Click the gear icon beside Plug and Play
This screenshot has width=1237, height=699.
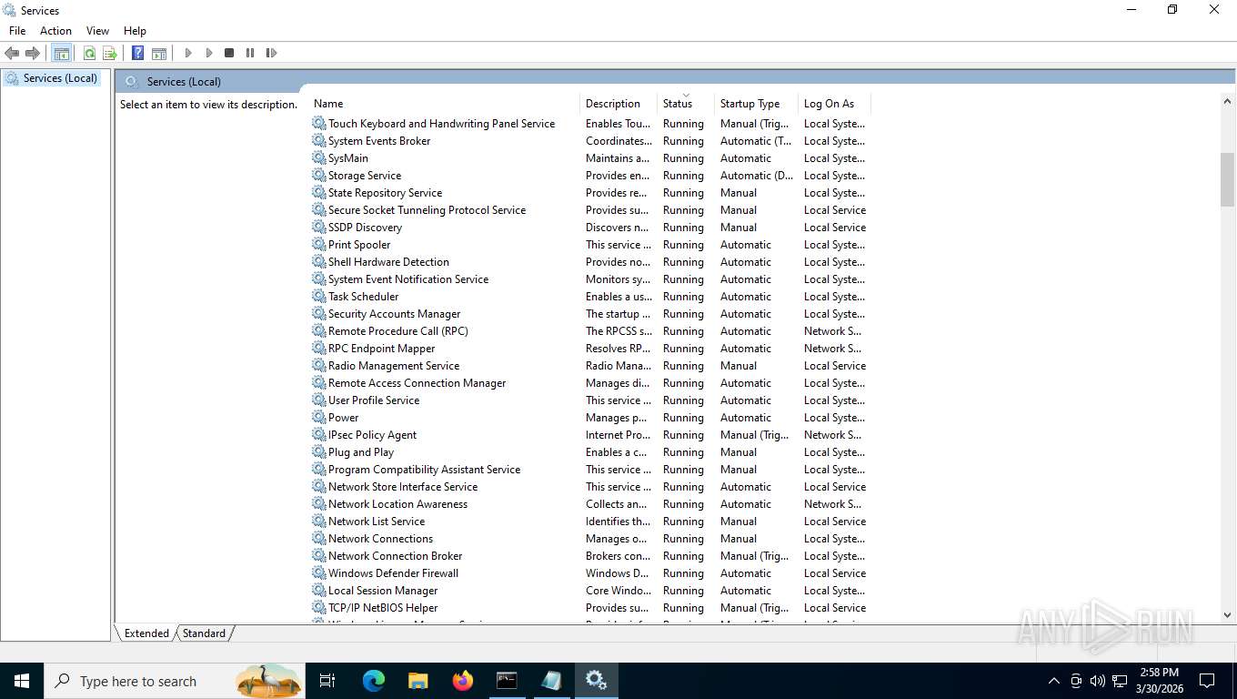click(x=319, y=452)
